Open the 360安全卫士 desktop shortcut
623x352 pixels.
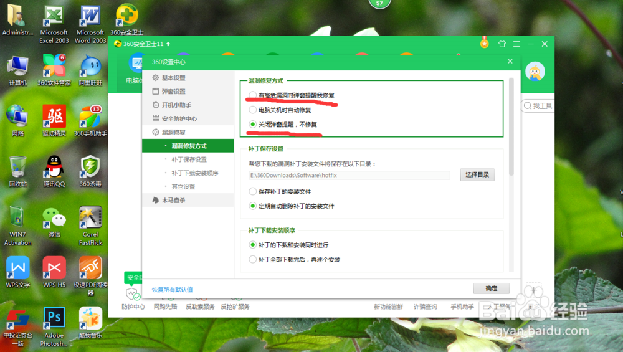[x=126, y=20]
